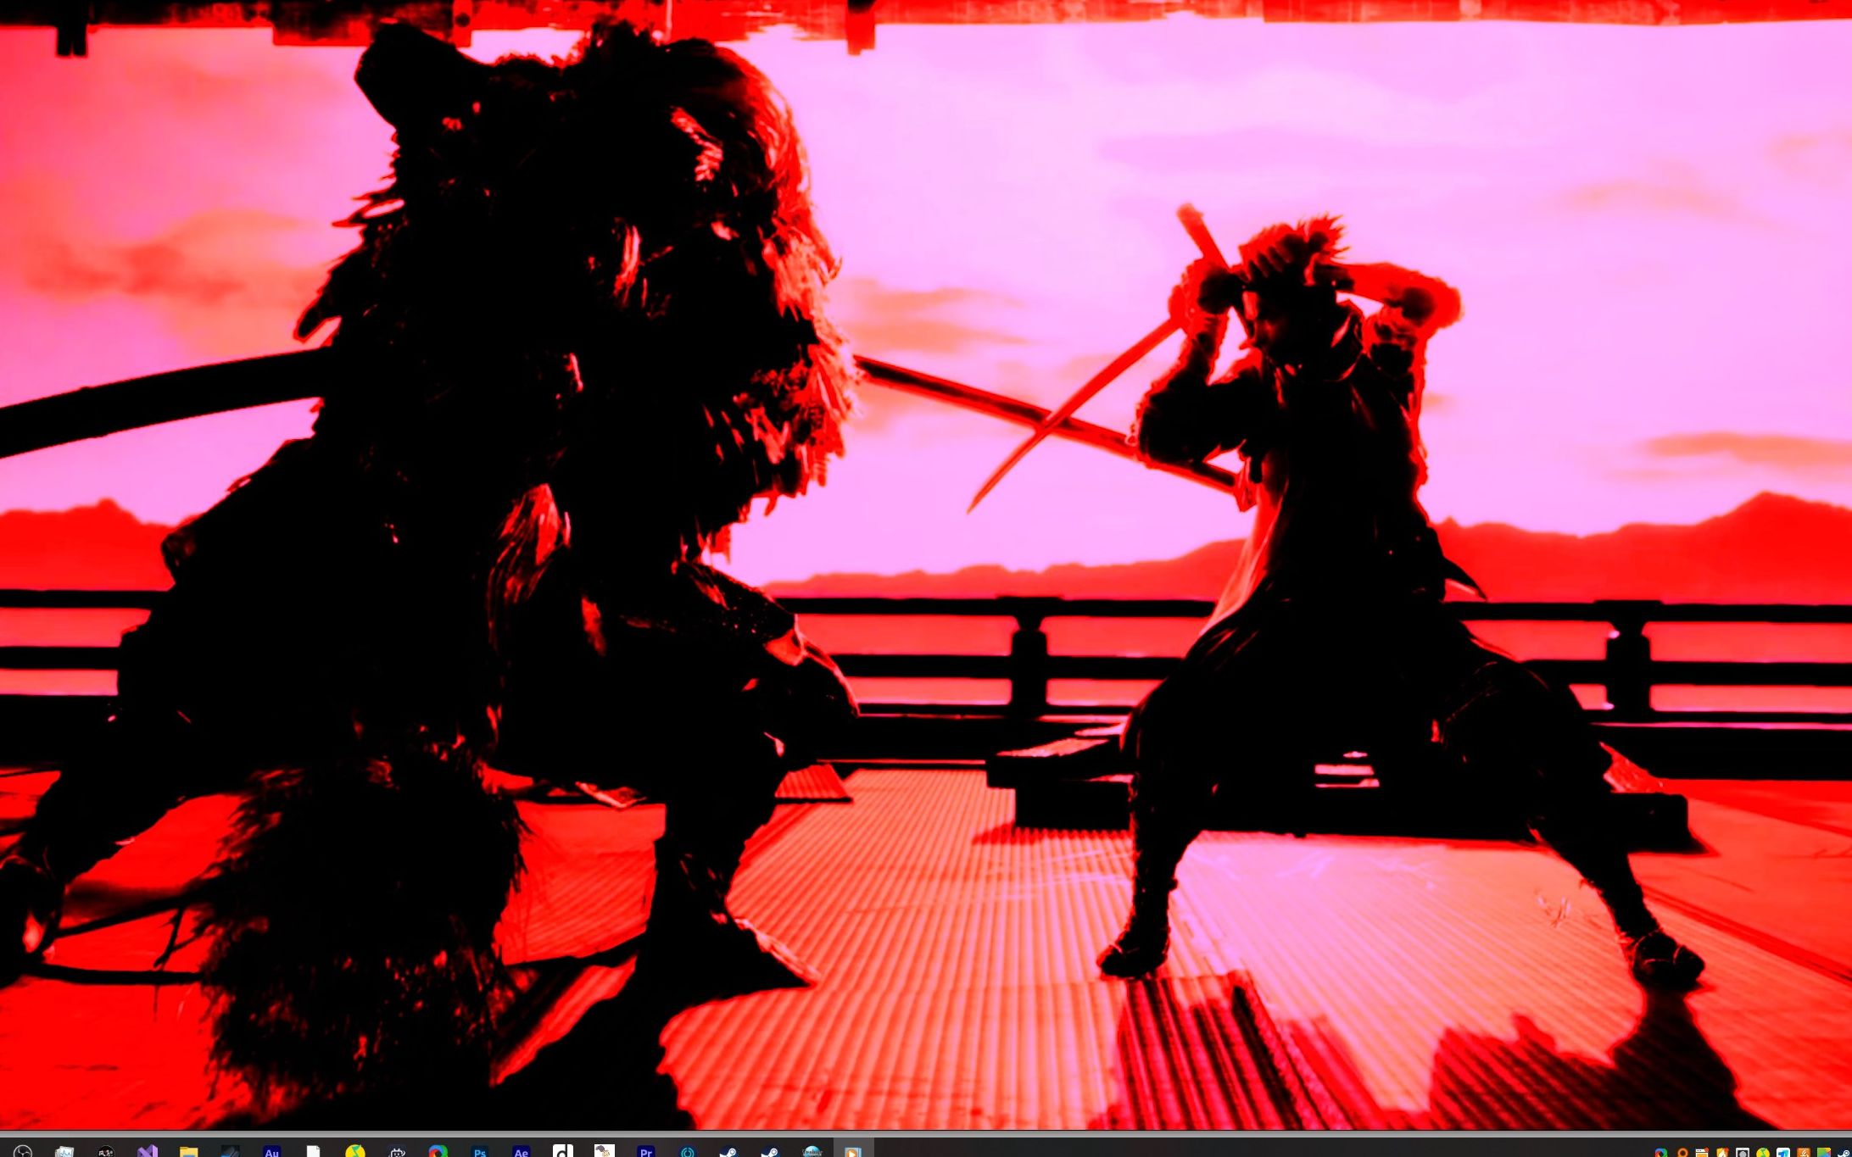Open Adobe Audition from the taskbar
Screen dimensions: 1852x1157
271,1152
